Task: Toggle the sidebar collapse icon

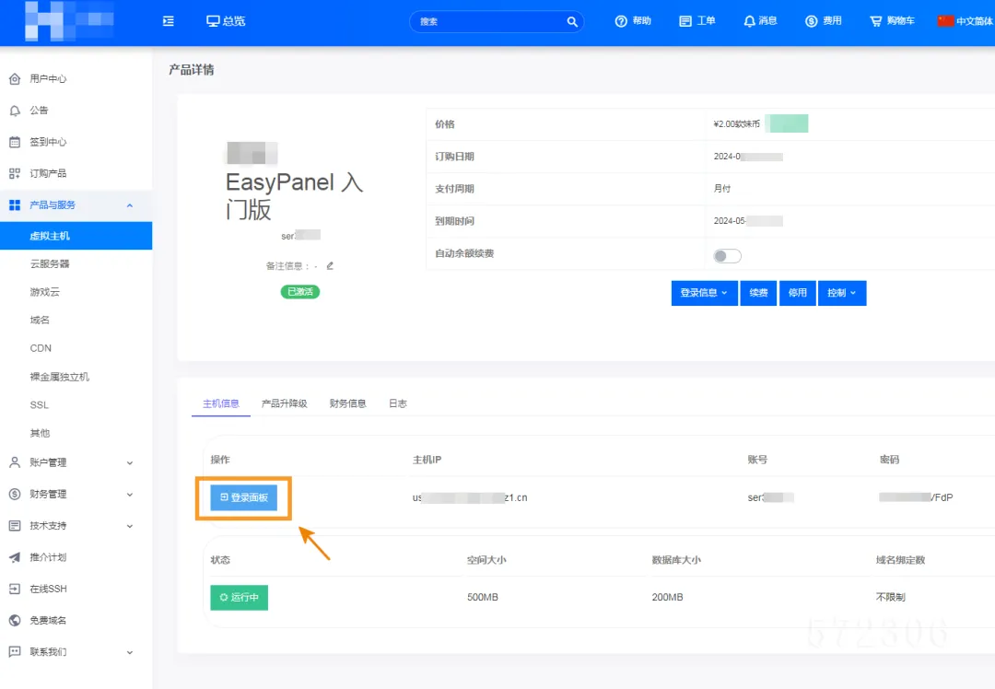Action: pyautogui.click(x=169, y=21)
